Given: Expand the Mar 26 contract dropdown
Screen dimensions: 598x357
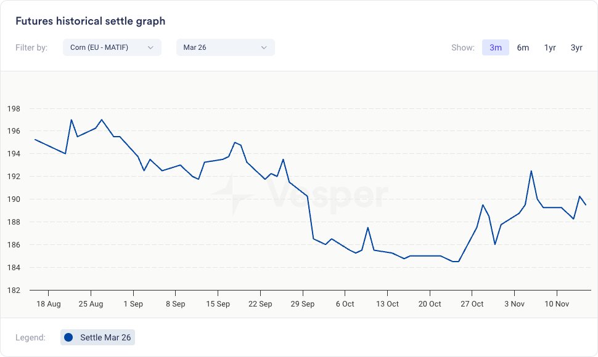Looking at the screenshot, I should 225,47.
